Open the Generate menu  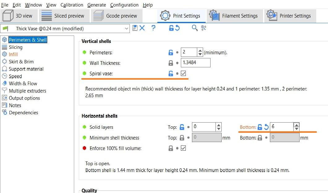tap(97, 5)
